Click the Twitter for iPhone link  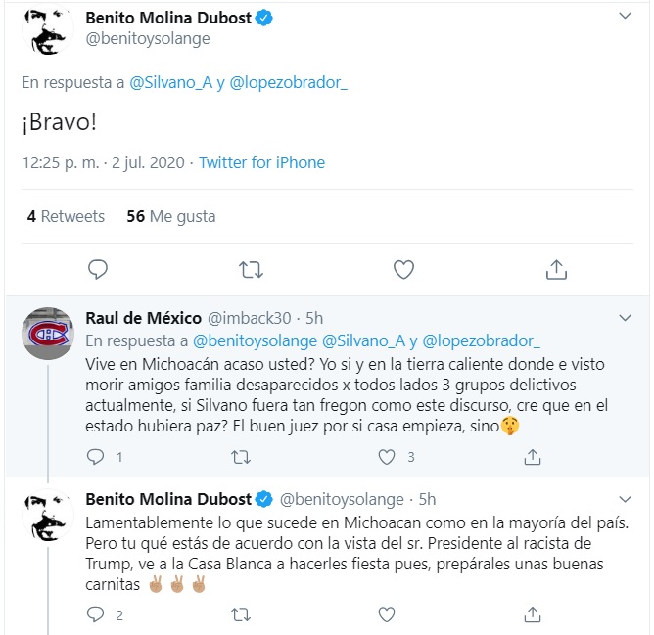click(x=261, y=162)
